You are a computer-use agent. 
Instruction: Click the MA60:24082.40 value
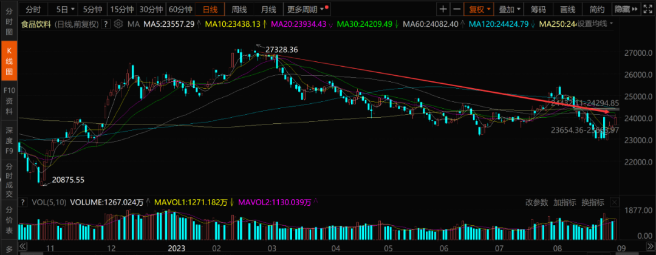pos(430,24)
